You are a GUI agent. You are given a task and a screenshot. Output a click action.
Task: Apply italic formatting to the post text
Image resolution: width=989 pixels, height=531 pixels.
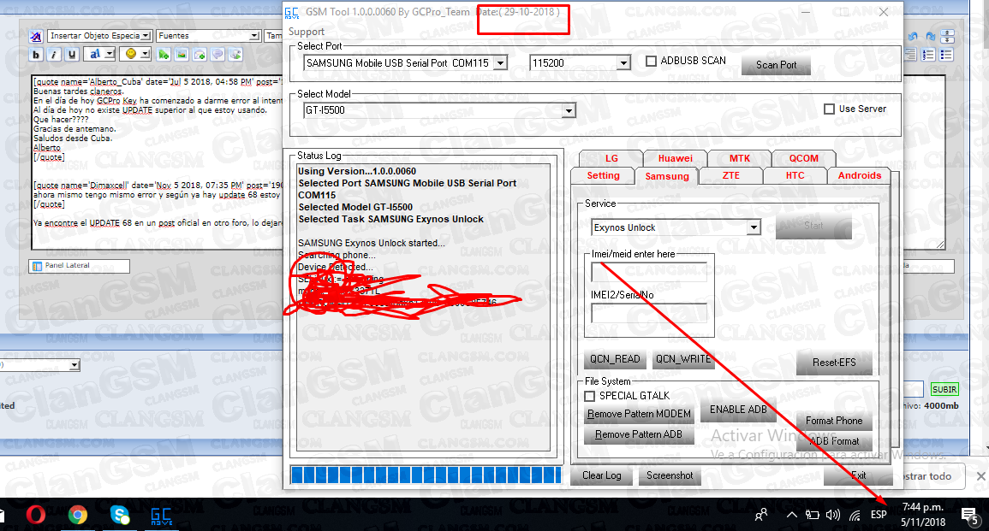55,54
